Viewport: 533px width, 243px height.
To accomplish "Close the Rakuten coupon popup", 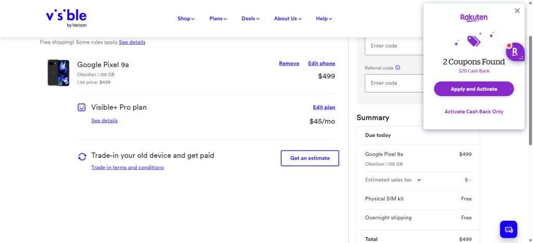I will click(517, 11).
